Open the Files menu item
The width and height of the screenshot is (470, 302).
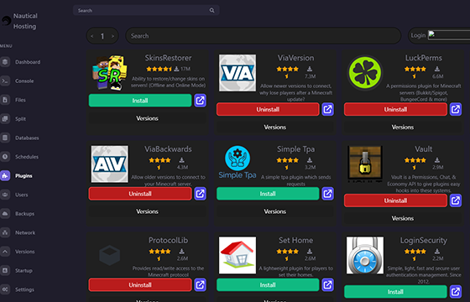pos(20,100)
